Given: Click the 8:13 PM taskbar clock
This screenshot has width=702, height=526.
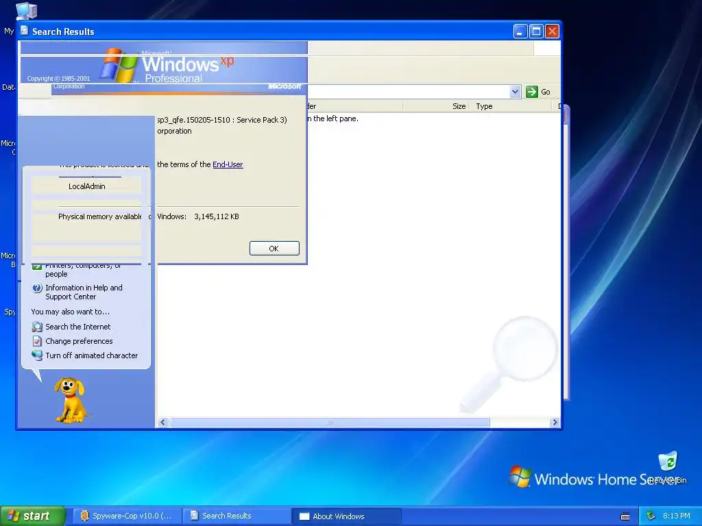Looking at the screenshot, I should point(676,516).
